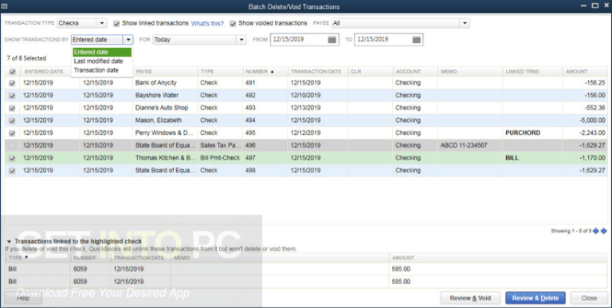
Task: Click amount -5,000.00
Action: coord(592,120)
